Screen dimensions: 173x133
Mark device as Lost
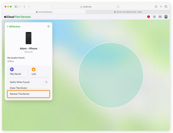[x=39, y=71]
